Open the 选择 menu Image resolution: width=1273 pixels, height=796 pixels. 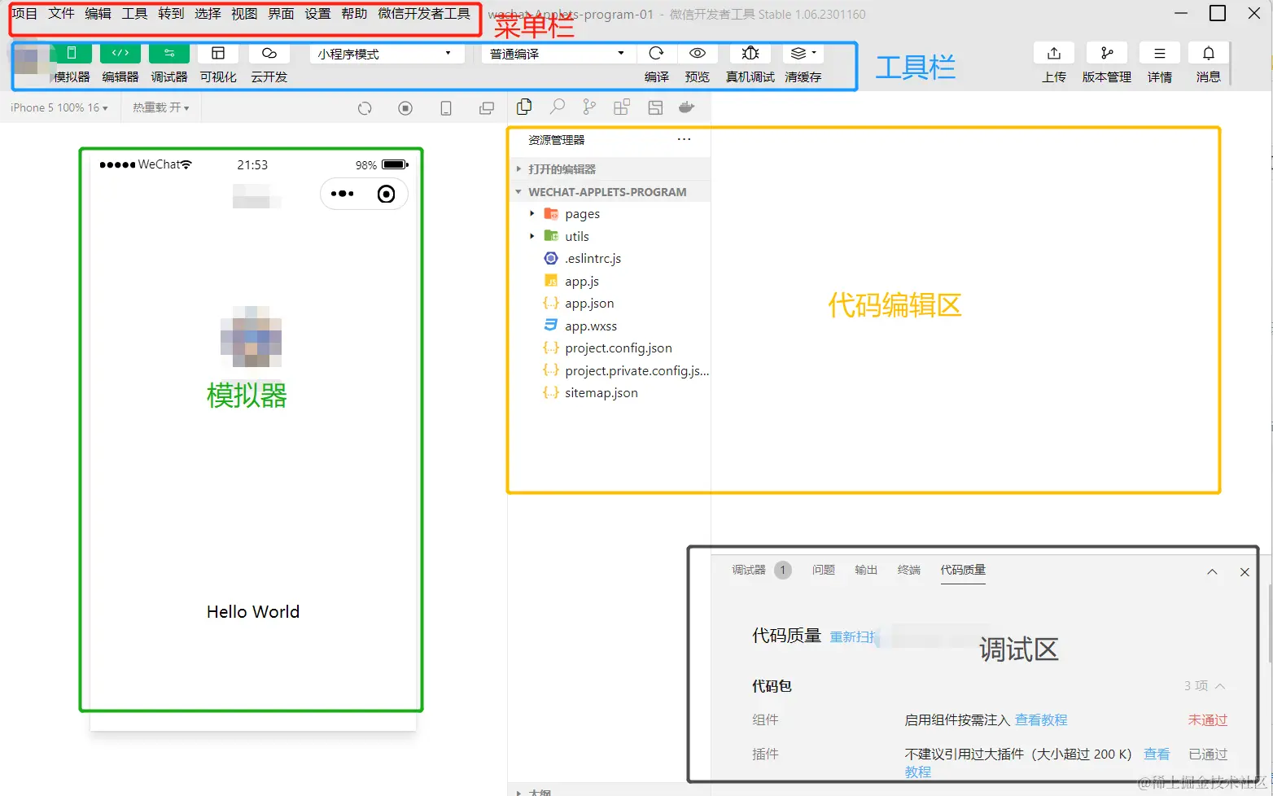pos(208,14)
